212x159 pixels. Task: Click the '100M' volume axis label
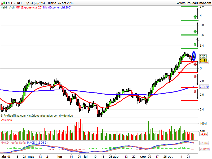click(203, 123)
